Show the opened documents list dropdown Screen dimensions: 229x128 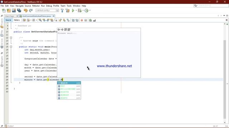tap(224, 16)
